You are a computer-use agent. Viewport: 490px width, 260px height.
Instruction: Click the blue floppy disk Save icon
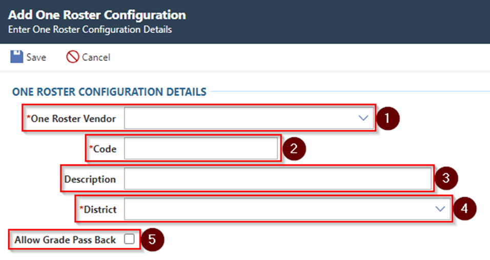coord(16,57)
